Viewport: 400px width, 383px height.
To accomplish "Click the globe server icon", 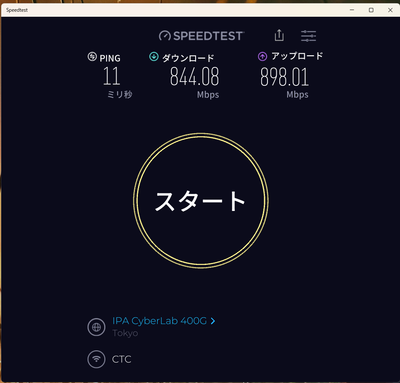I will pyautogui.click(x=96, y=327).
